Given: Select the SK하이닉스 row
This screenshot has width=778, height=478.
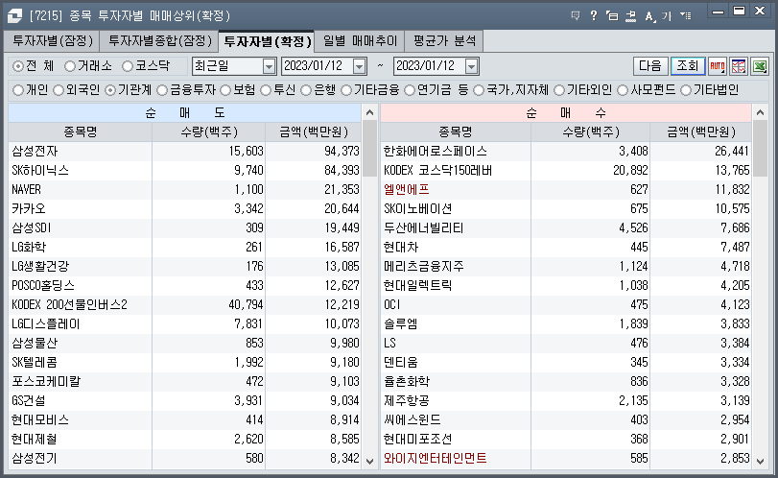Looking at the screenshot, I should tap(184, 170).
